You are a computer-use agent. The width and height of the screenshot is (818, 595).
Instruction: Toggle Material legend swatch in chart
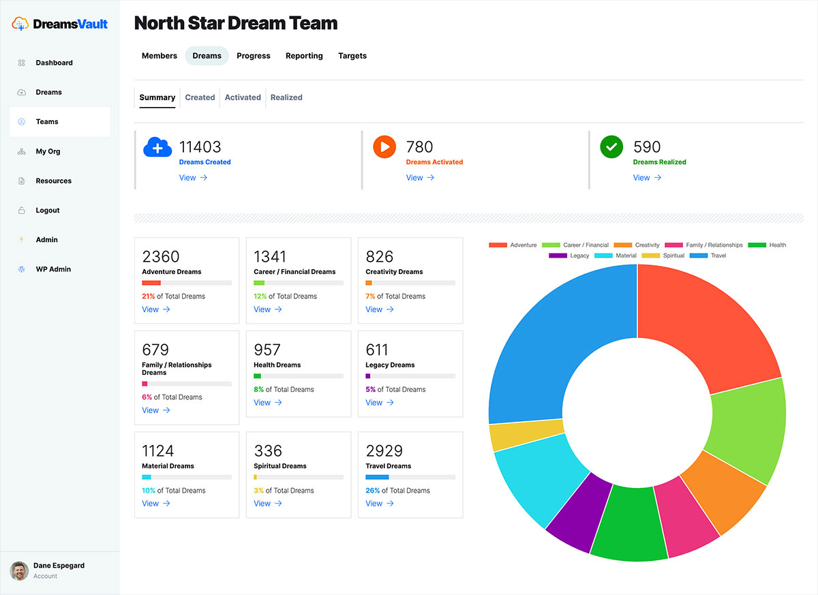pos(603,256)
